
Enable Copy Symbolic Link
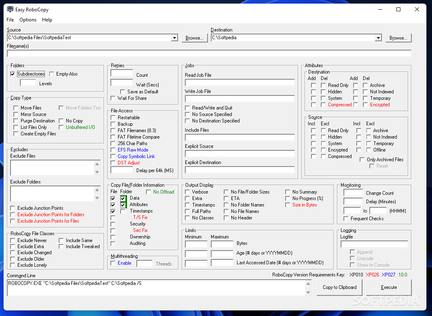pyautogui.click(x=113, y=156)
